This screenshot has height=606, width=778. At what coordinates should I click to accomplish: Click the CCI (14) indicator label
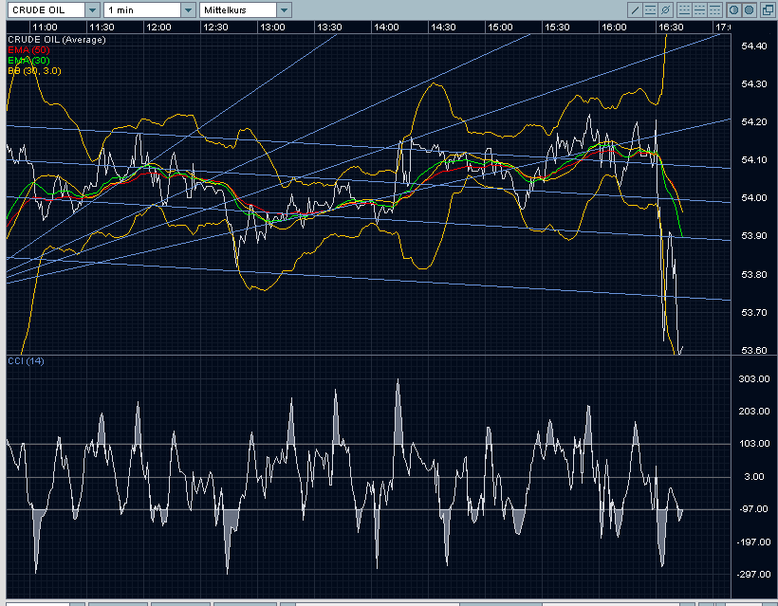(x=26, y=361)
